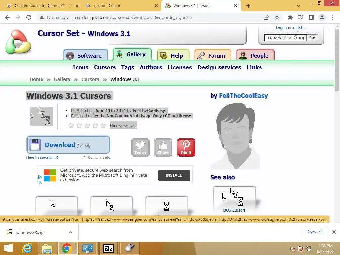Image resolution: width=340 pixels, height=255 pixels.
Task: Click the muted volume tray icon
Action: [x=293, y=249]
